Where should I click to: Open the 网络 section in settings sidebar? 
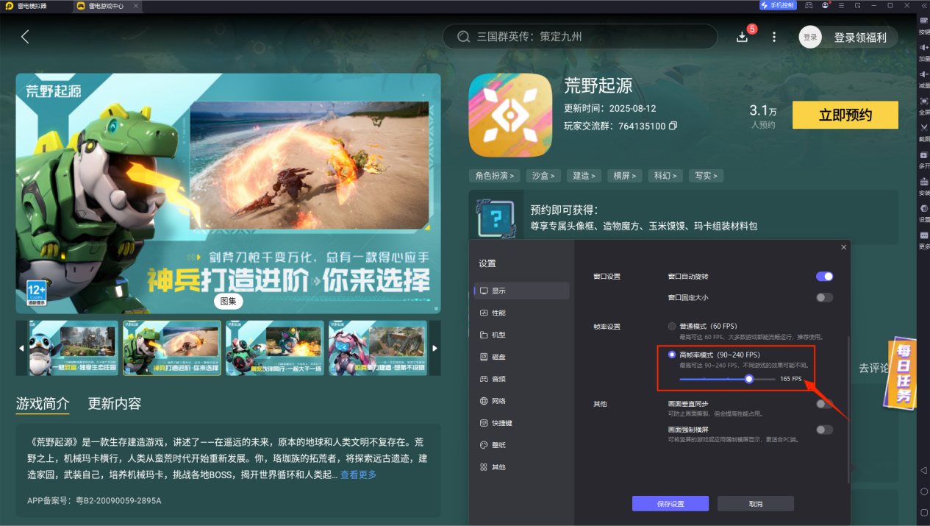499,400
